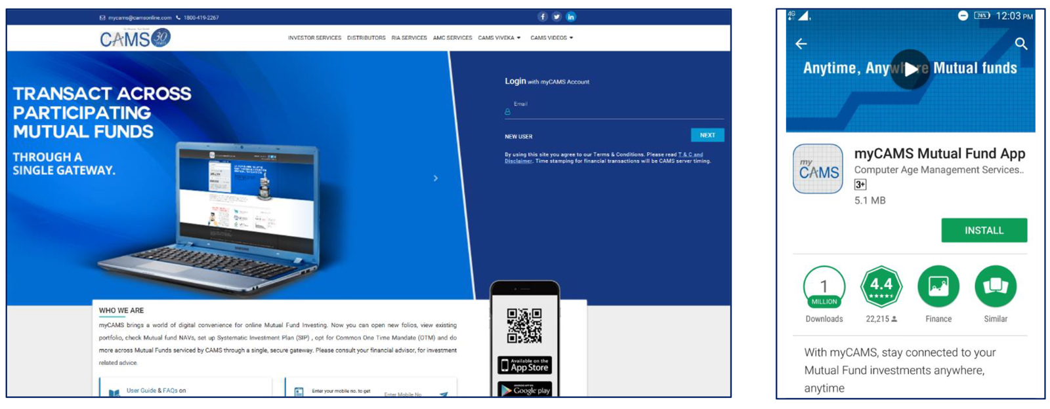Tap the Finance category icon
Image resolution: width=1050 pixels, height=409 pixels.
tap(938, 286)
